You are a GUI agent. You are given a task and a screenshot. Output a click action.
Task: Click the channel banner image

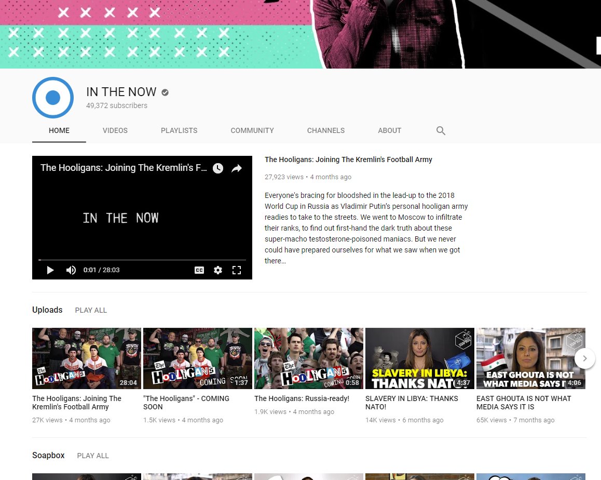(x=300, y=34)
